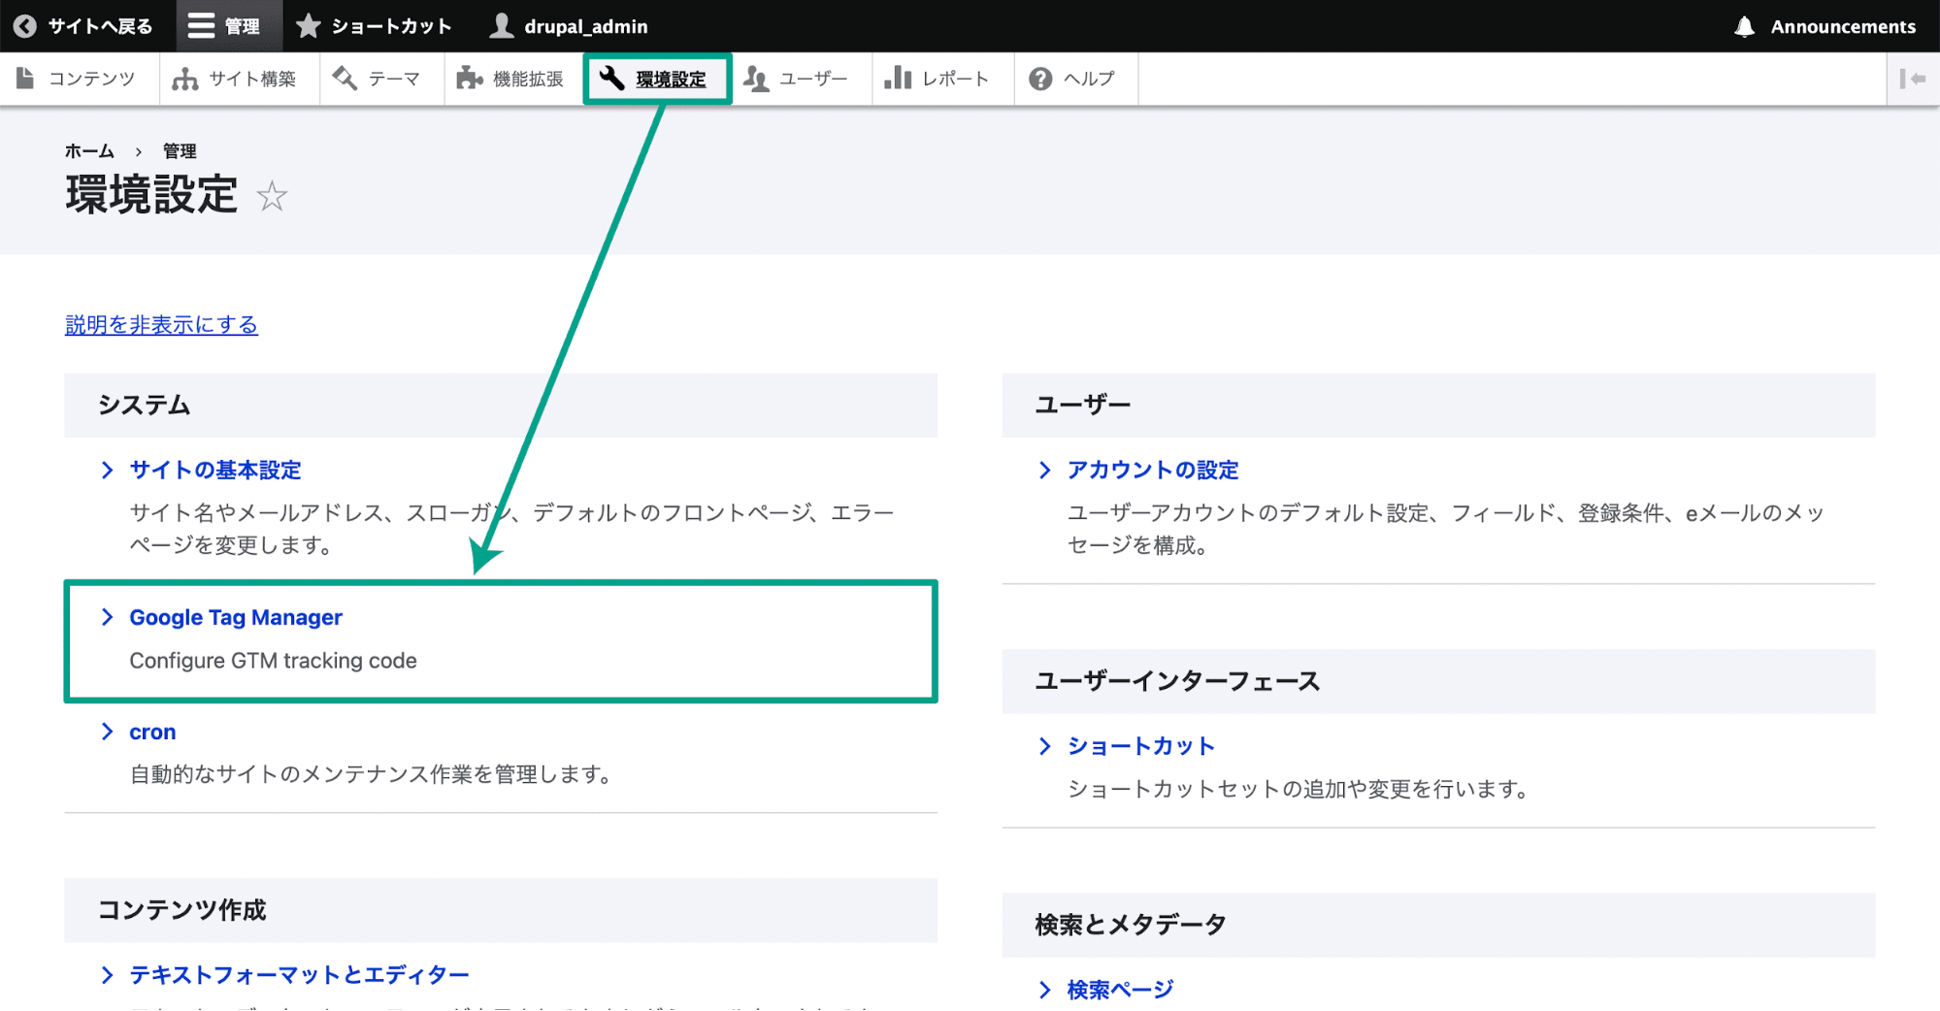Click chevron beside アカウントの設定
Viewport: 1940px width, 1011px height.
pos(1044,471)
